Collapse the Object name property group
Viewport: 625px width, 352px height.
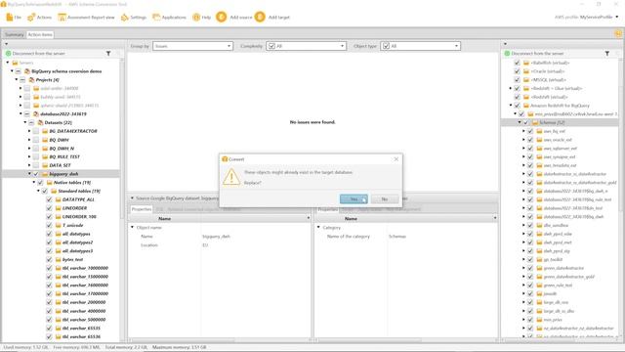coord(133,227)
